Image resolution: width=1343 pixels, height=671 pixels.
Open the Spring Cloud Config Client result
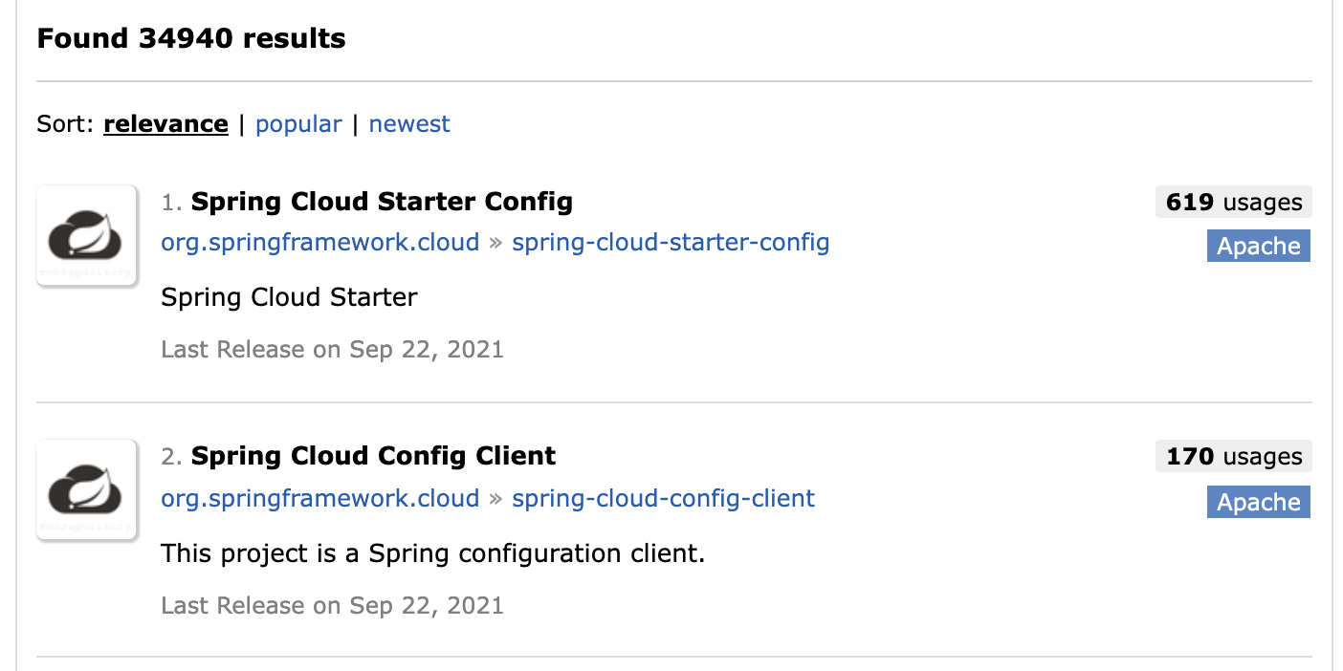pos(373,456)
